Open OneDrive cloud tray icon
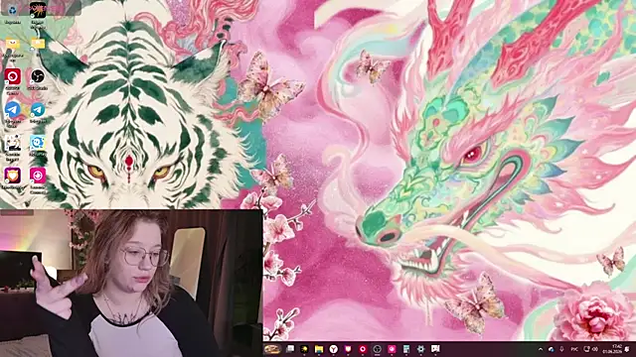 coord(552,349)
